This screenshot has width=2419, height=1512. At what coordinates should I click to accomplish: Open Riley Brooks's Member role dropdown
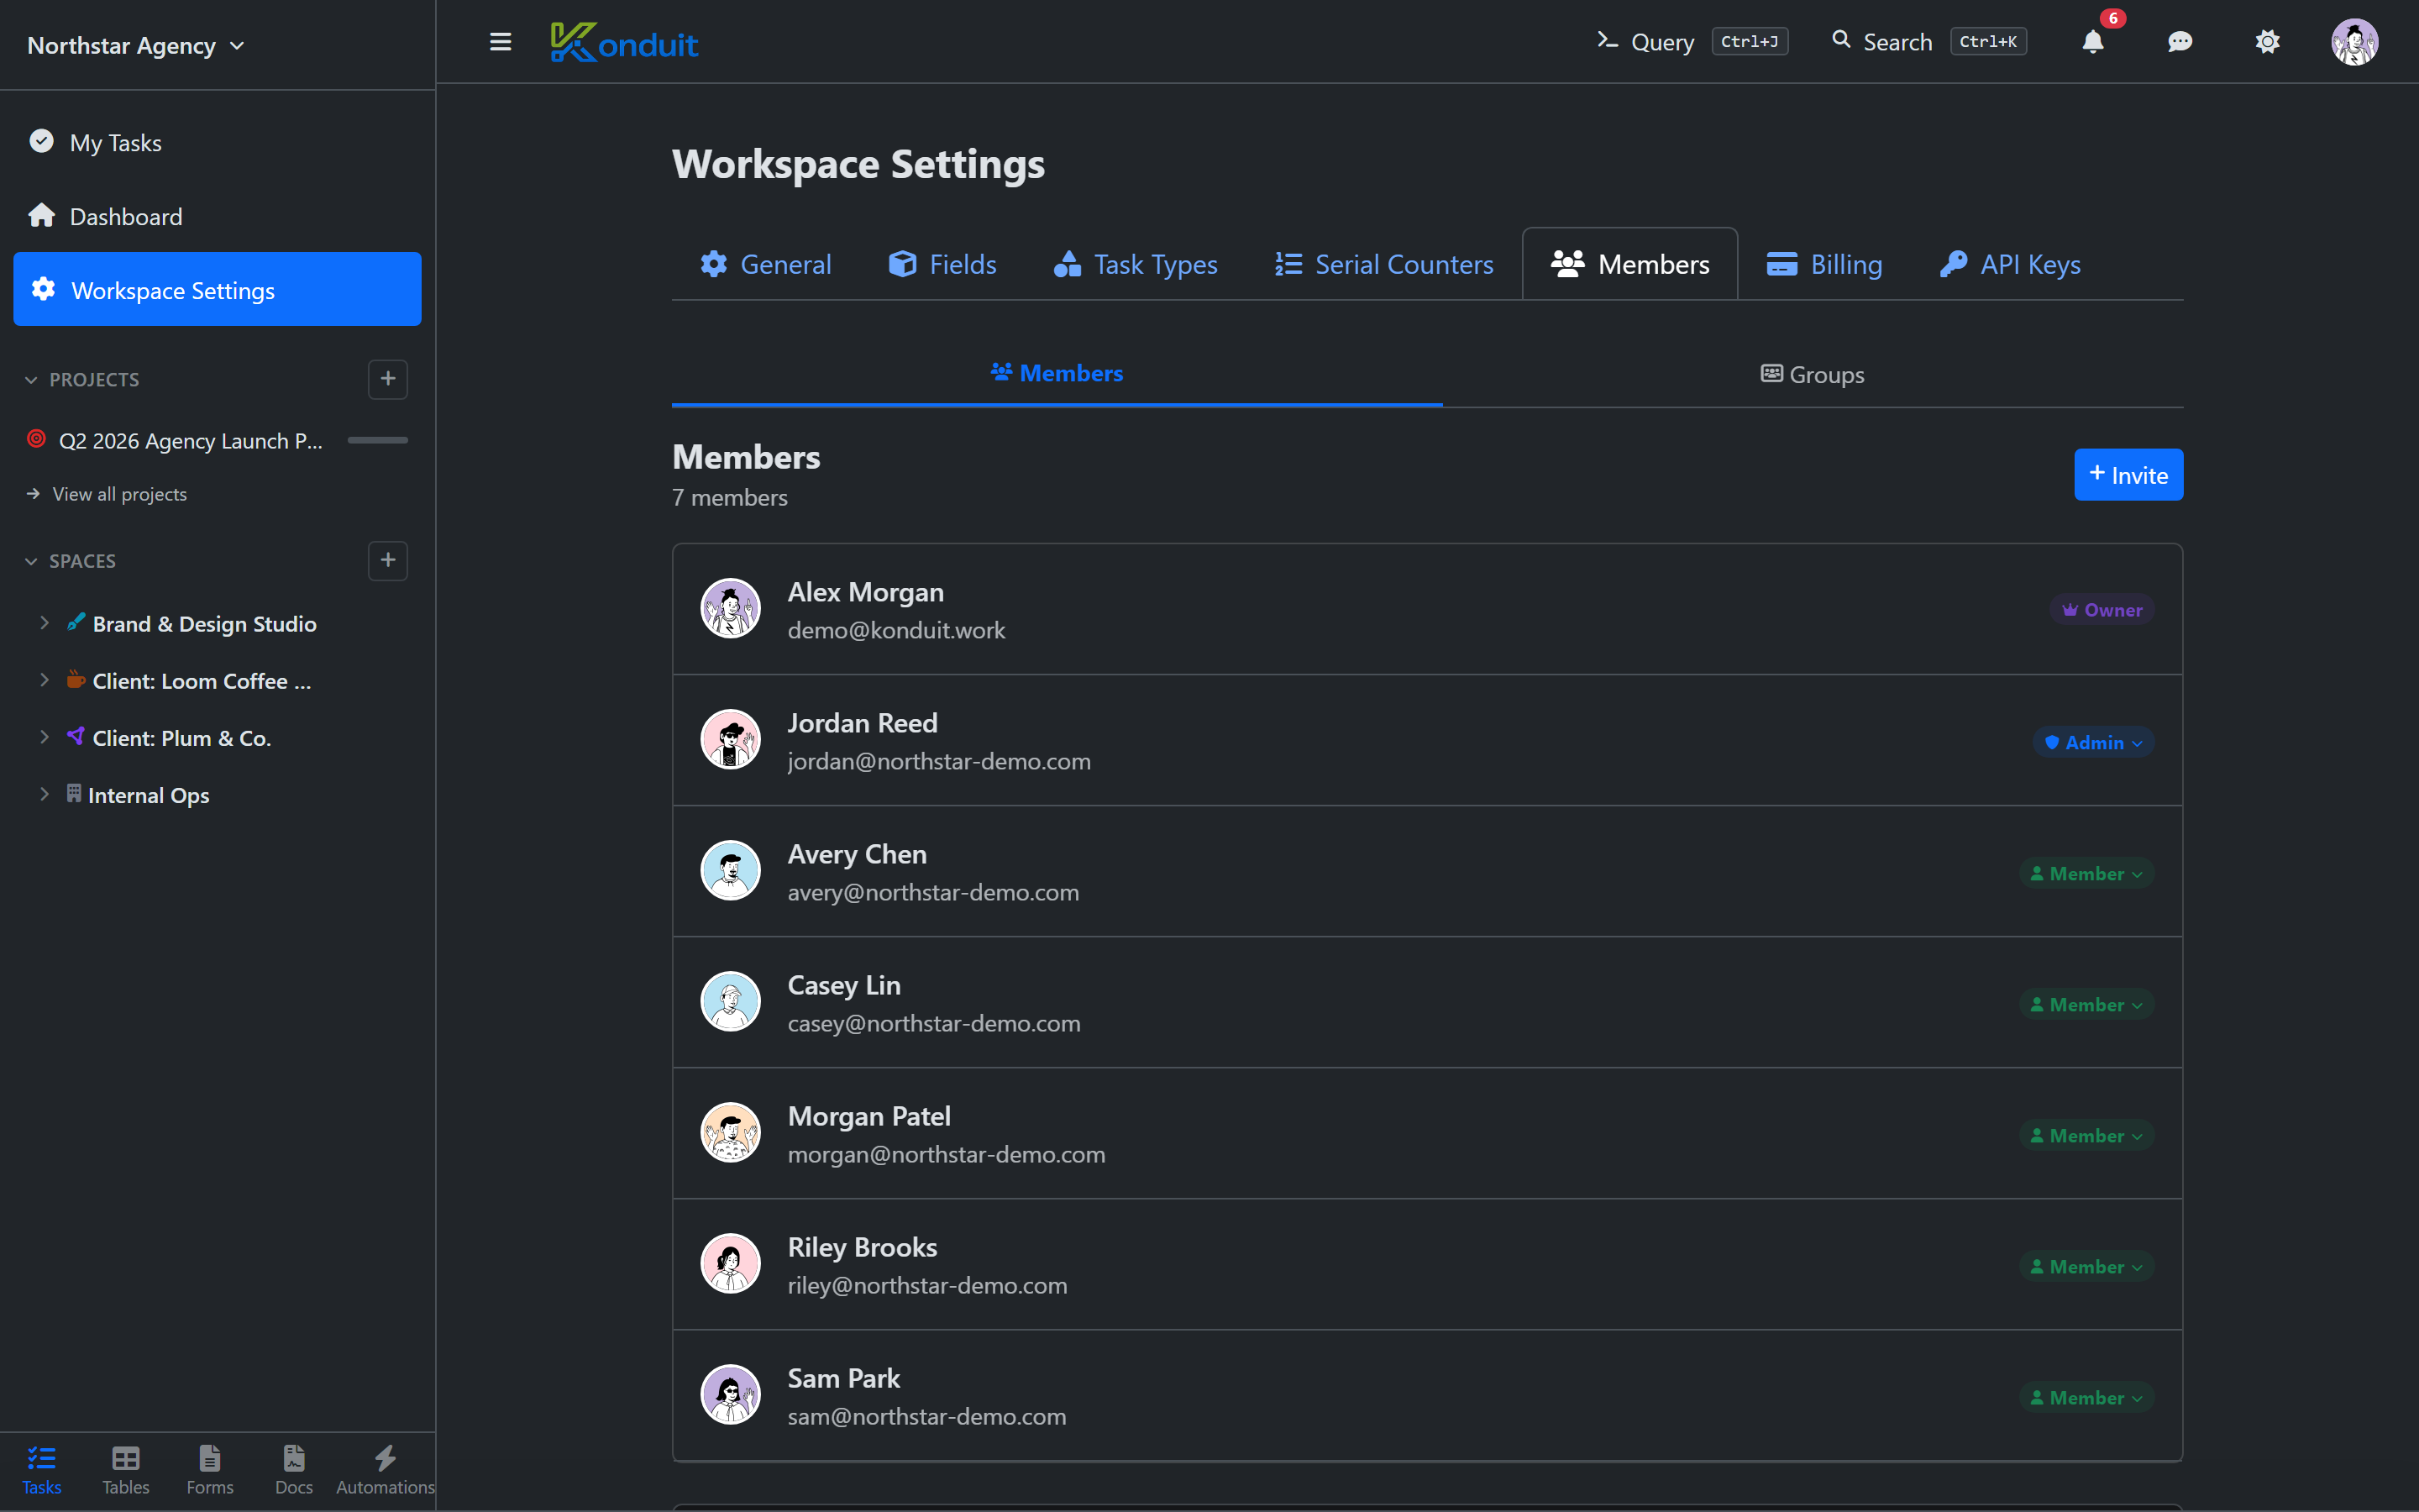pos(2086,1266)
